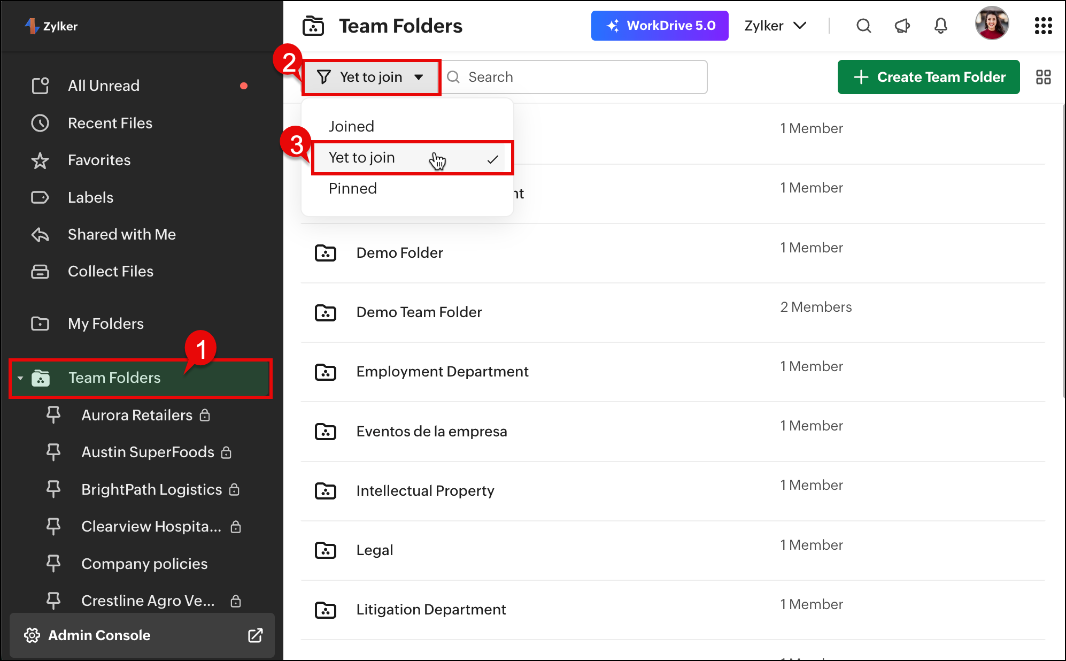
Task: Choose Joined from the filter menu
Action: (x=351, y=126)
